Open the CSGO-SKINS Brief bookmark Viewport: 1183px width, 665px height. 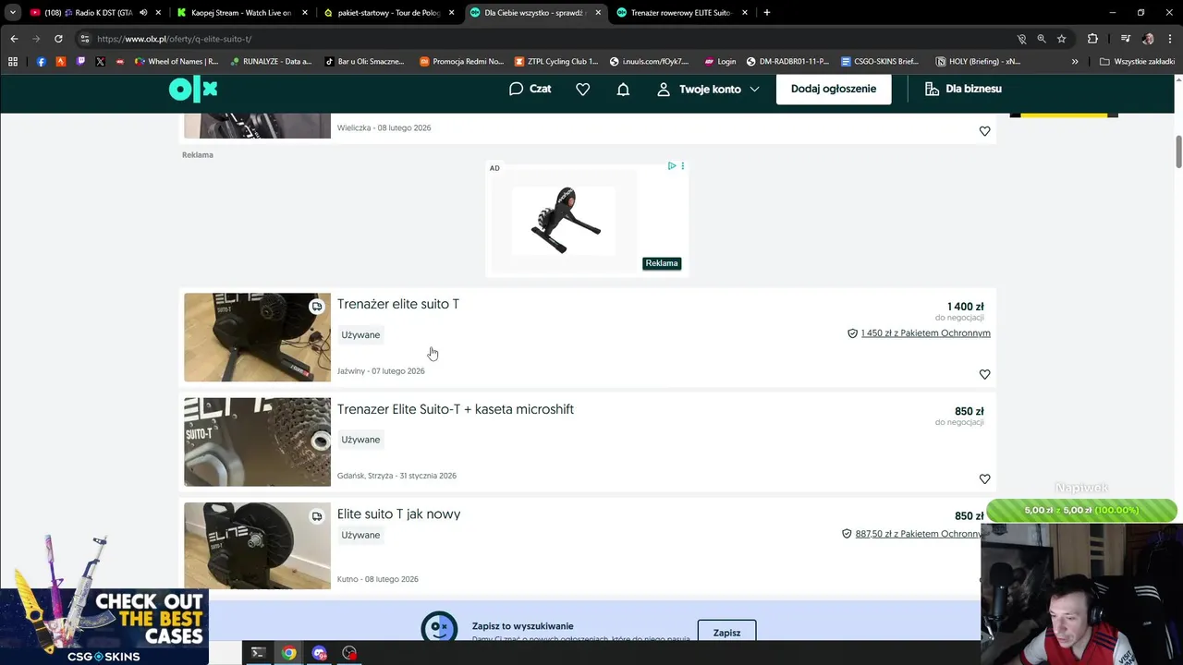(x=879, y=62)
